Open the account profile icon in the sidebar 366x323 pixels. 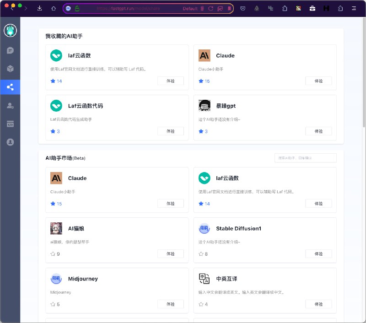10,142
